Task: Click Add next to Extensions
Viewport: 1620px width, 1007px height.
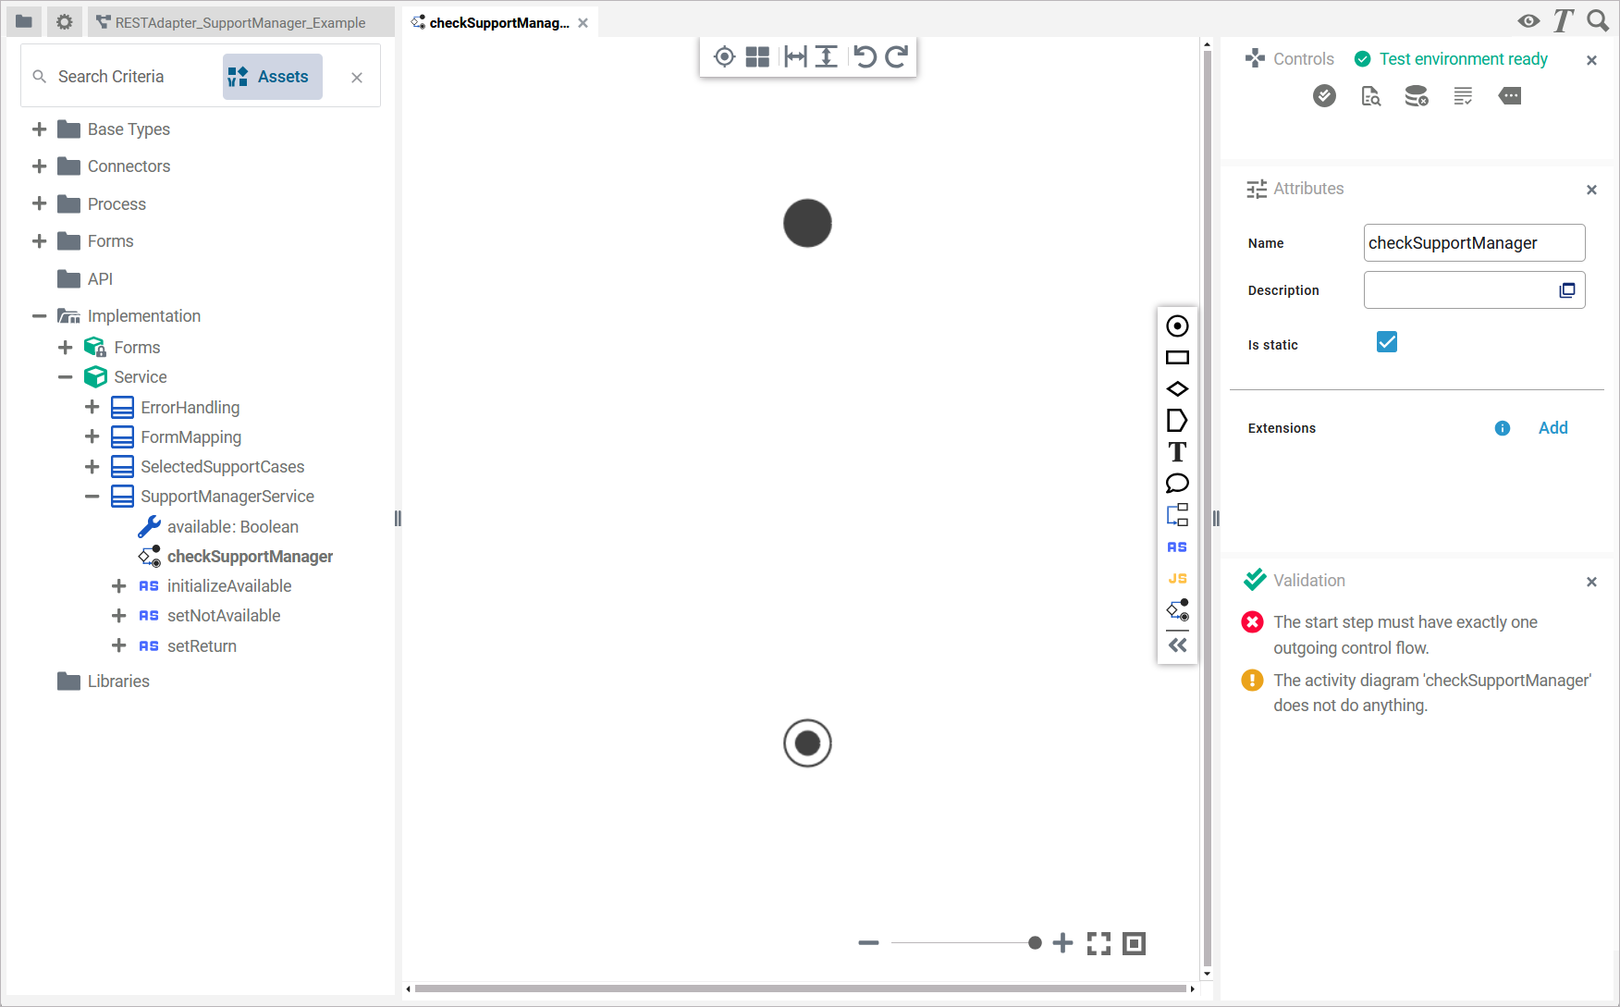Action: click(1552, 427)
